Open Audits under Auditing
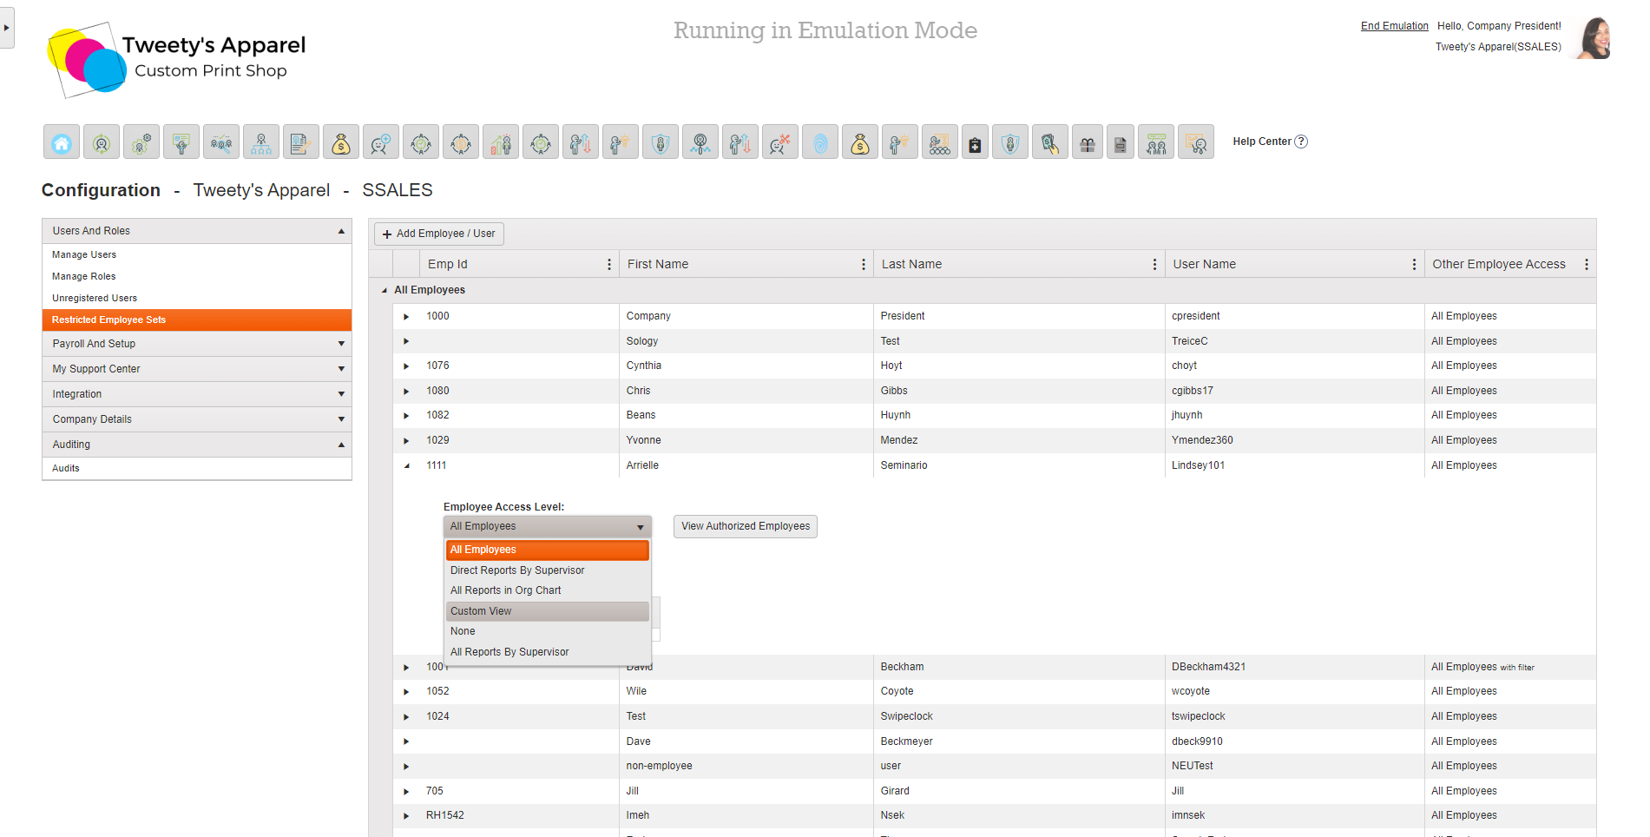The image size is (1650, 837). (66, 468)
